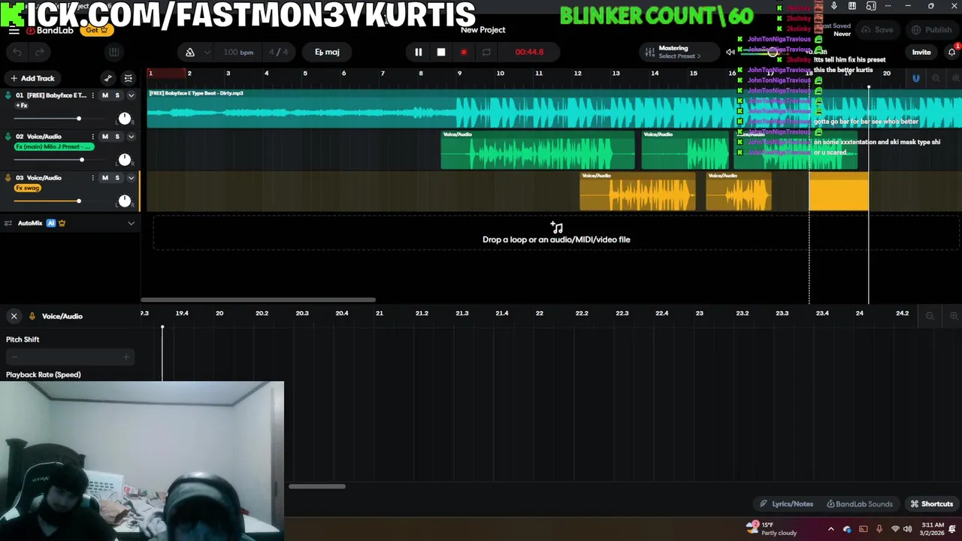
Task: Click the master volume speaker icon
Action: 731,52
